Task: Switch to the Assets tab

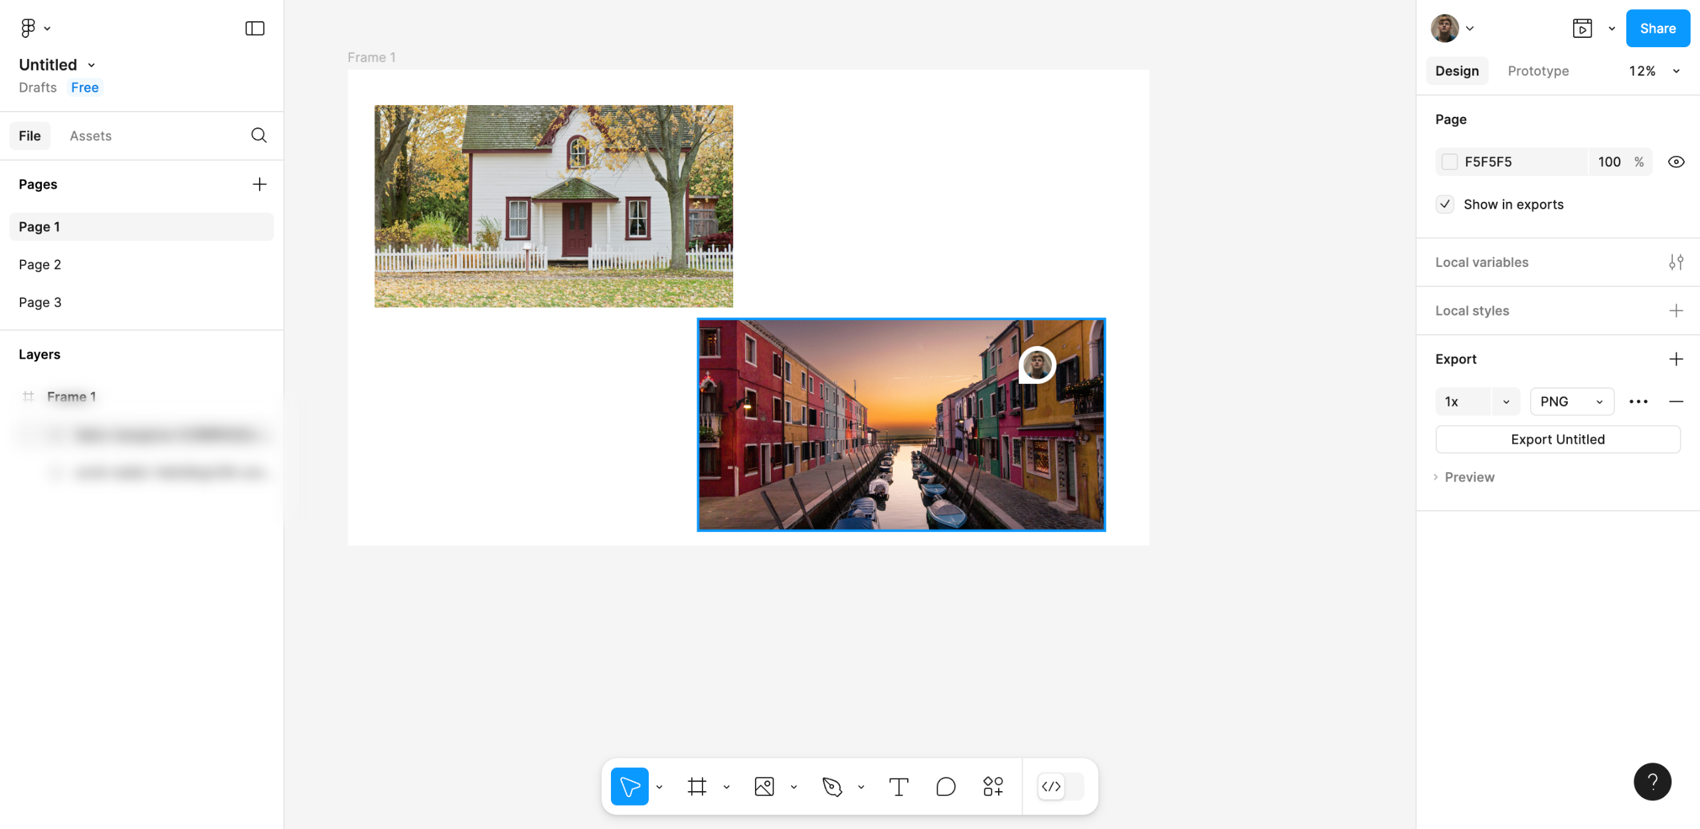Action: point(90,136)
